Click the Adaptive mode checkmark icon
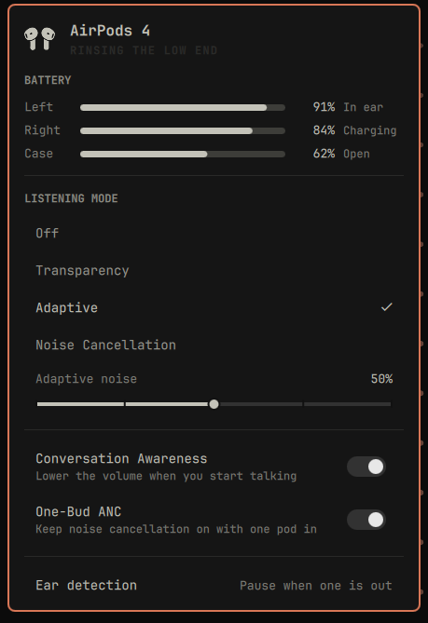Screen dimensions: 428x623 coord(387,307)
